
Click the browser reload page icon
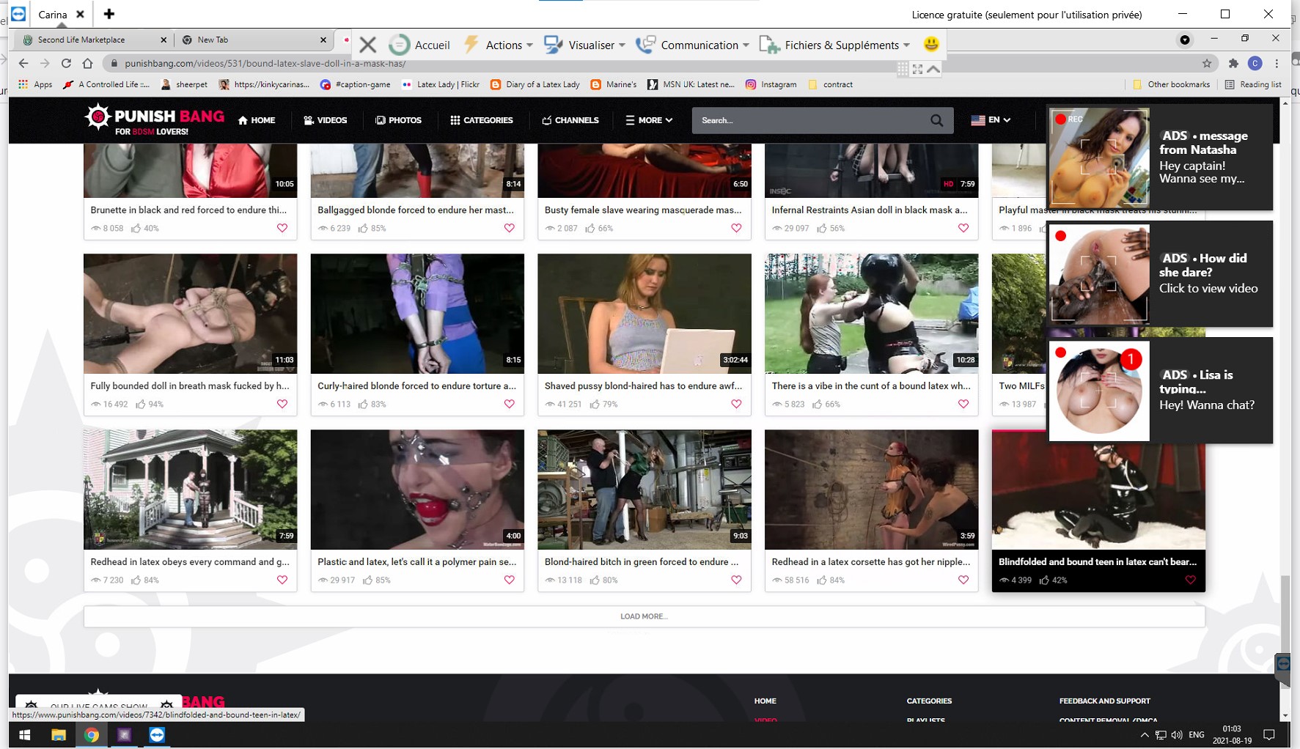click(x=66, y=63)
